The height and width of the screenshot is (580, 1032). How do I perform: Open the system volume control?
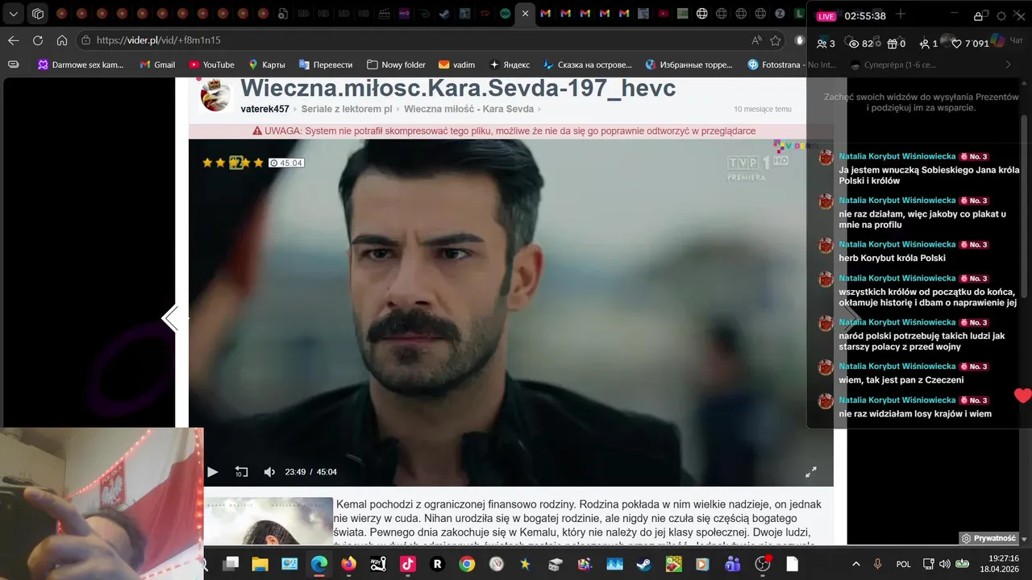pos(945,564)
